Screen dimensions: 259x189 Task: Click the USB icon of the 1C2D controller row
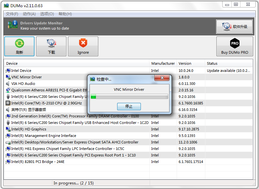pos(8,123)
